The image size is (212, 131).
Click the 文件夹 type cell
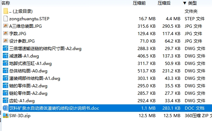pos(191,11)
